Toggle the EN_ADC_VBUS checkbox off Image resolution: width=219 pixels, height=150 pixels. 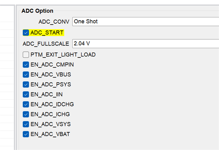point(26,74)
